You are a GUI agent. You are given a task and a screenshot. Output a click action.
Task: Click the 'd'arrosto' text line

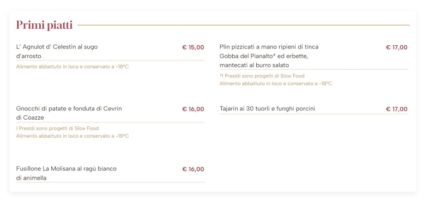pyautogui.click(x=28, y=56)
